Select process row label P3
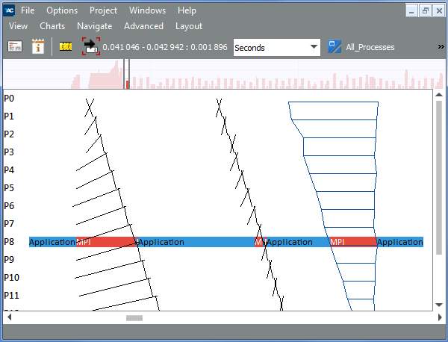Screen dimensions: 448x342 9,152
